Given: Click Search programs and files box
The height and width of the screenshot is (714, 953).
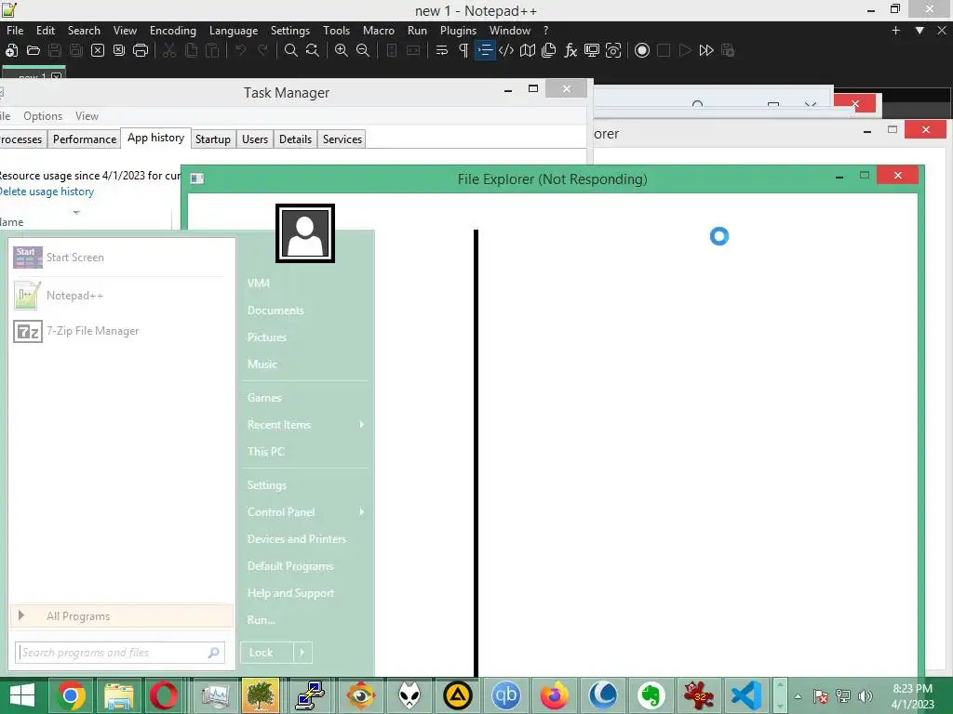Looking at the screenshot, I should (120, 653).
